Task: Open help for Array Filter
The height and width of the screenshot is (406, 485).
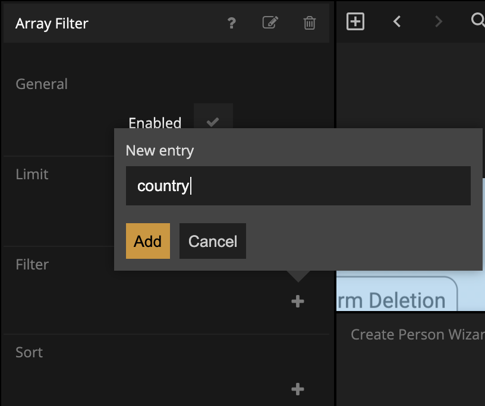Action: 232,23
